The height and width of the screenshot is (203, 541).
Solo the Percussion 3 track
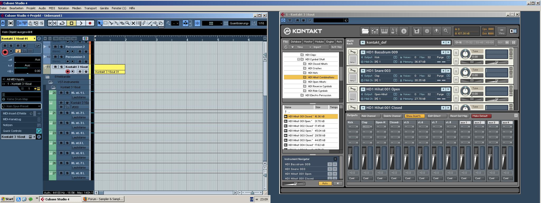click(61, 57)
